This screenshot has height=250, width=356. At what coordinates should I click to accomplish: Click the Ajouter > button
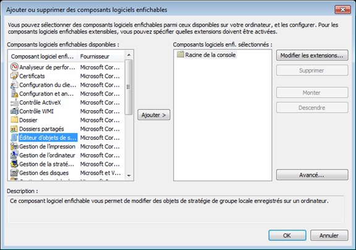point(154,114)
